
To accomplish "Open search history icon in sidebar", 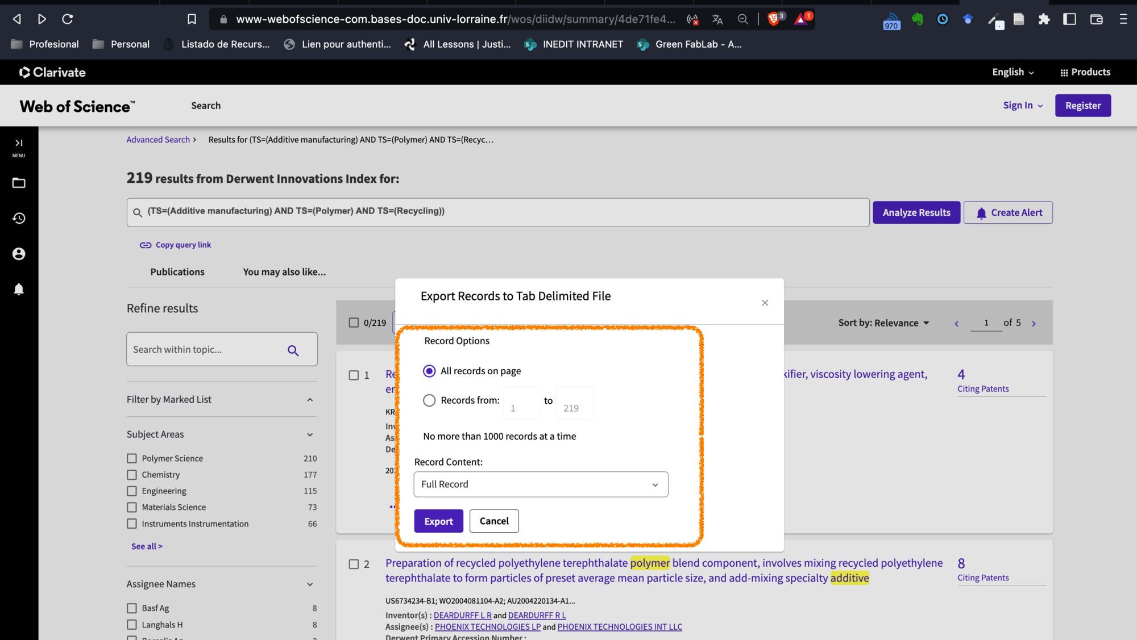I will (19, 218).
